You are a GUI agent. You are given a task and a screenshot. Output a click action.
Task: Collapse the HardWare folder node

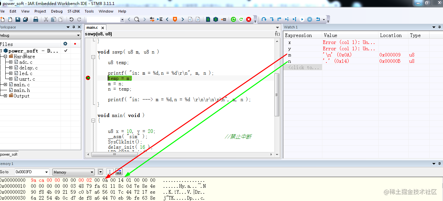coord(6,57)
